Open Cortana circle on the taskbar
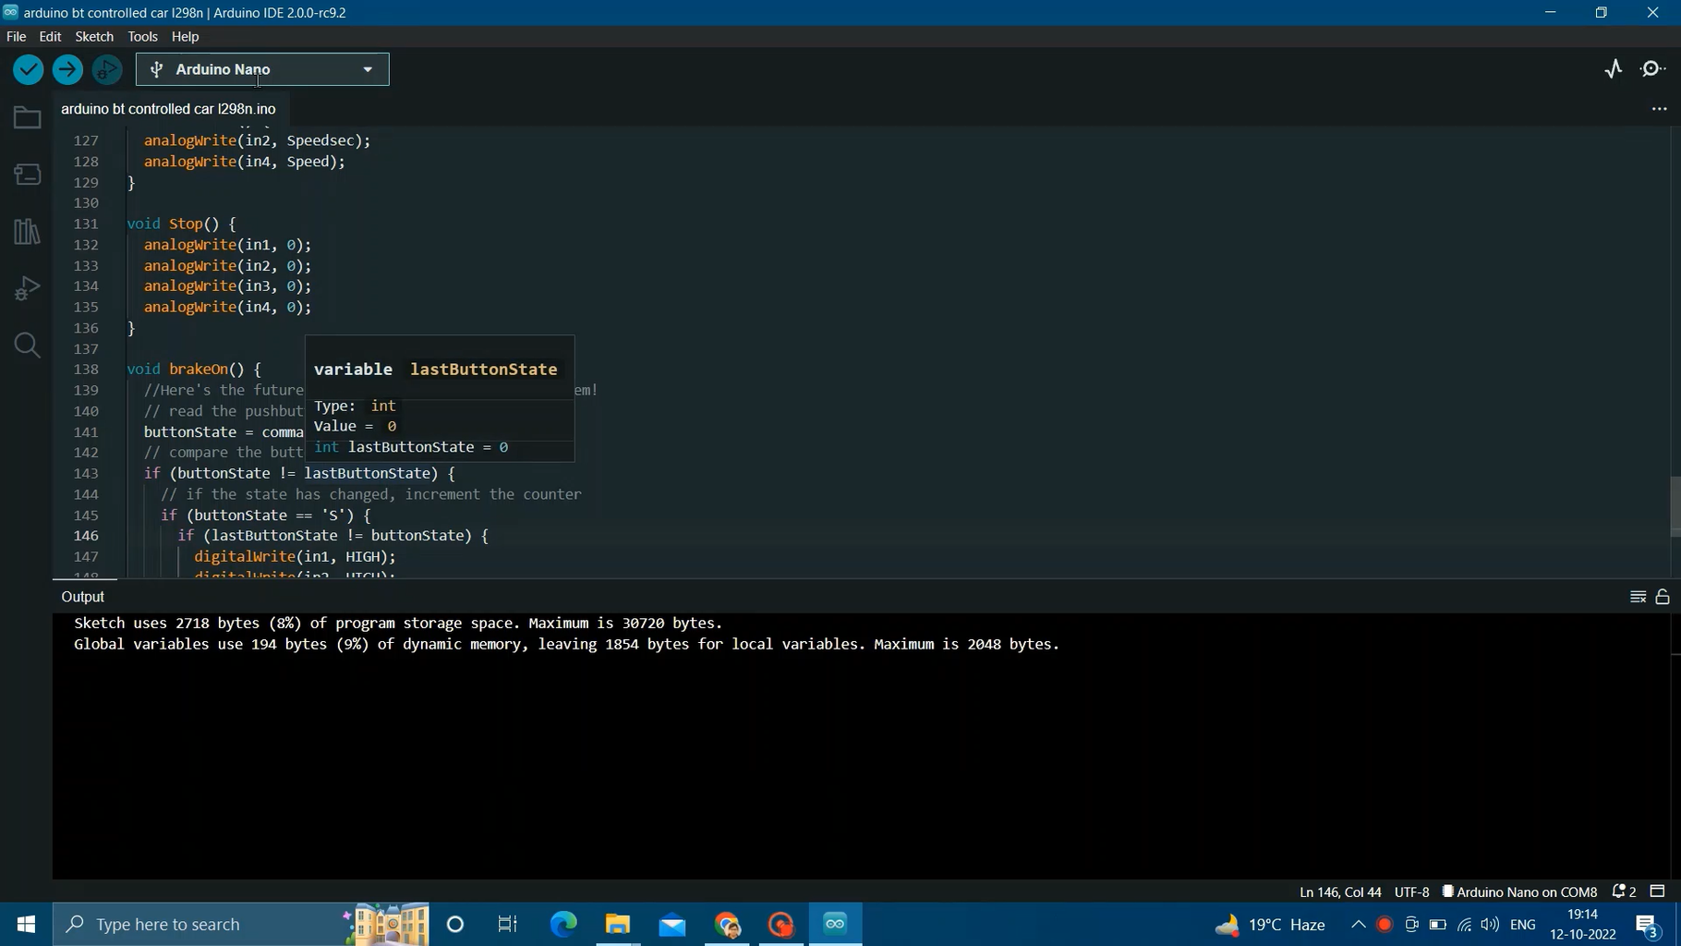This screenshot has width=1681, height=946. click(455, 924)
